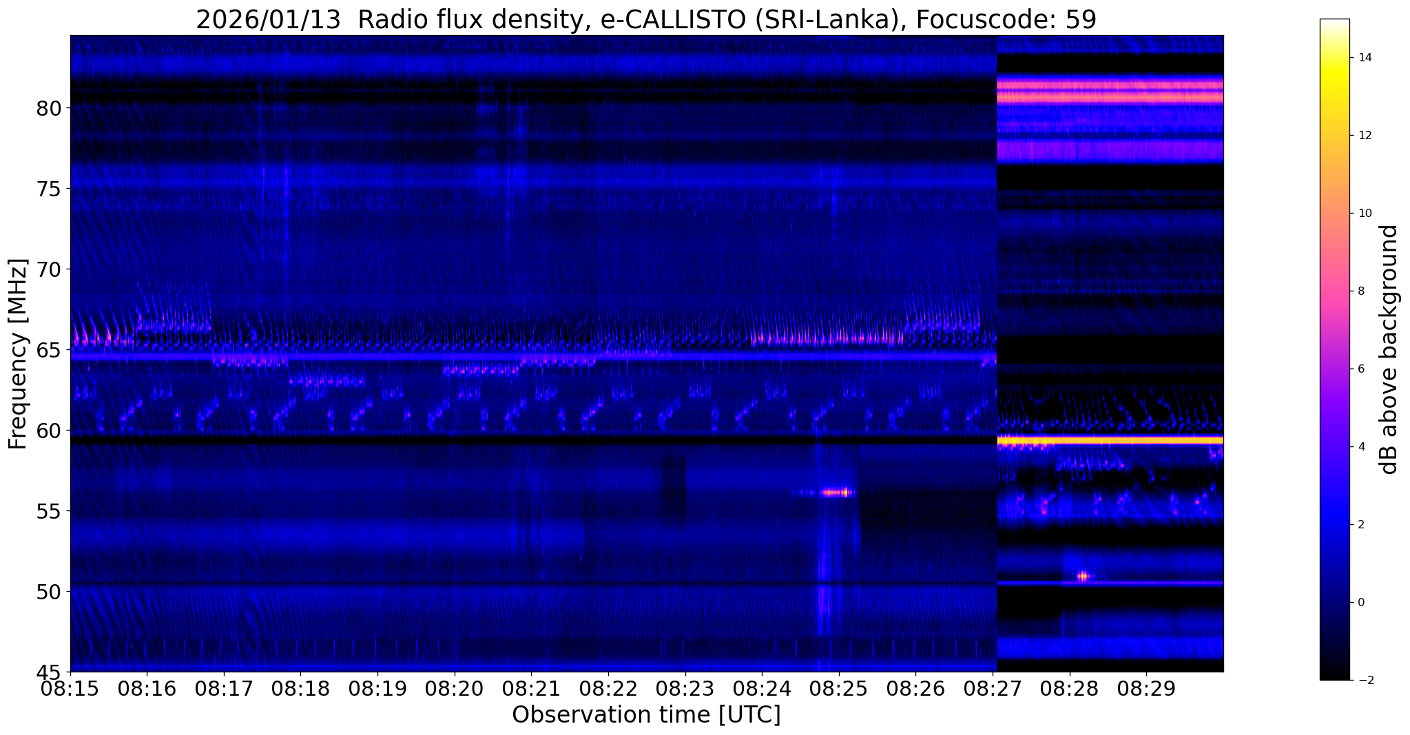Viewport: 1410px width, 735px height.
Task: Click the 08:17 time tick label
Action: (x=224, y=688)
